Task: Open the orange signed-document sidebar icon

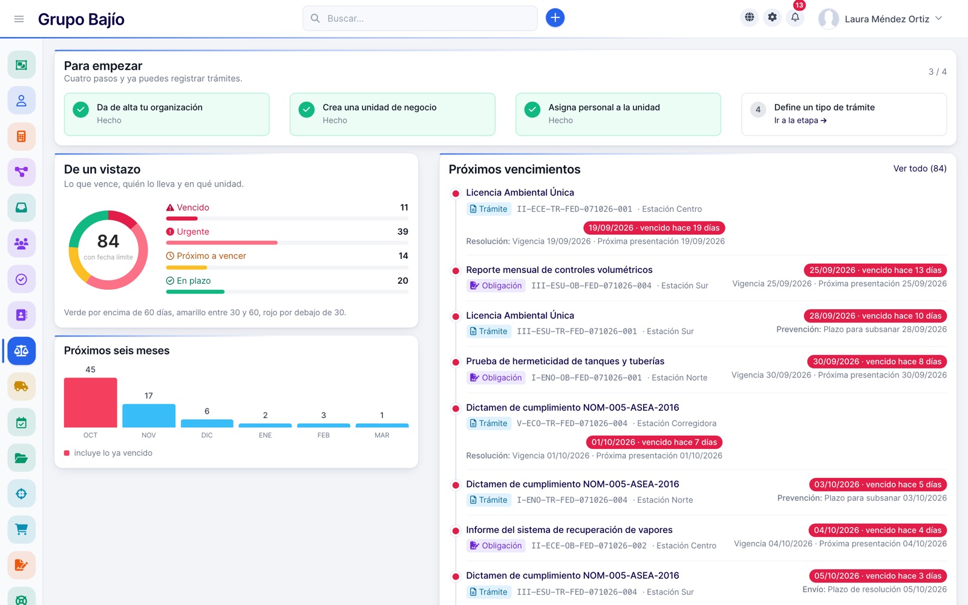Action: pos(21,565)
